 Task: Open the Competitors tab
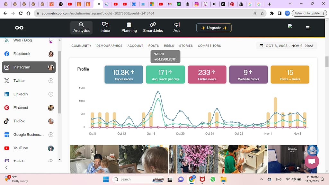209,46
